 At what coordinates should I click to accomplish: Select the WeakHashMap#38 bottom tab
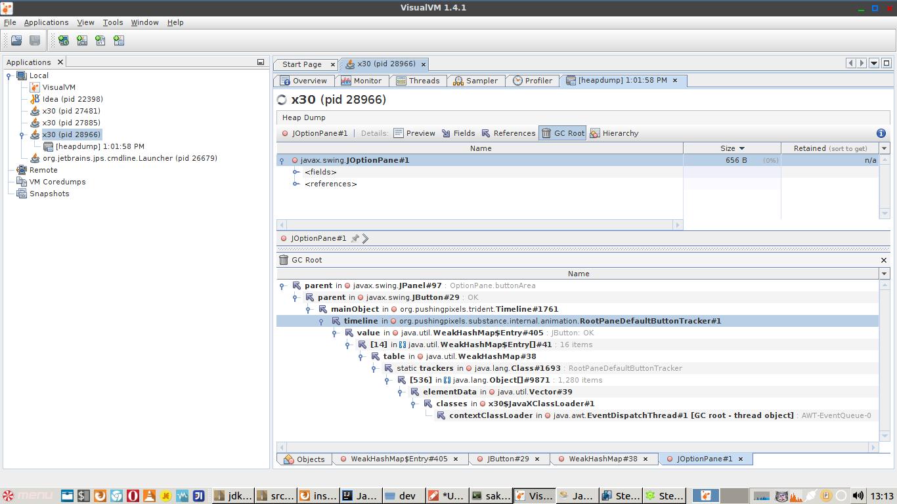(602, 459)
